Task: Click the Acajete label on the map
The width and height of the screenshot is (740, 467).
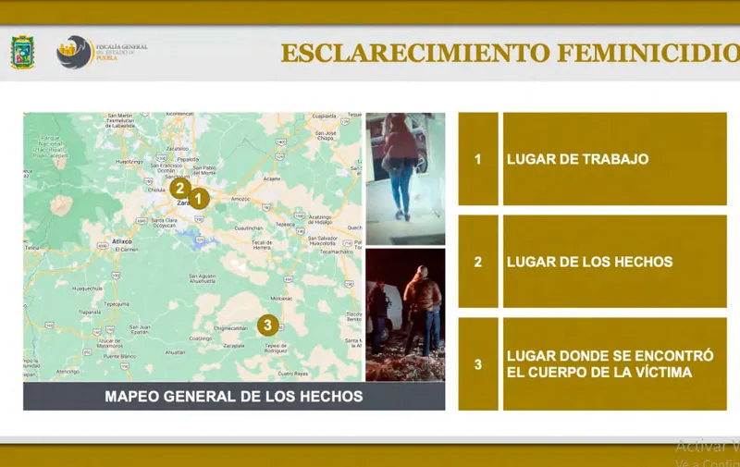Action: point(271,178)
